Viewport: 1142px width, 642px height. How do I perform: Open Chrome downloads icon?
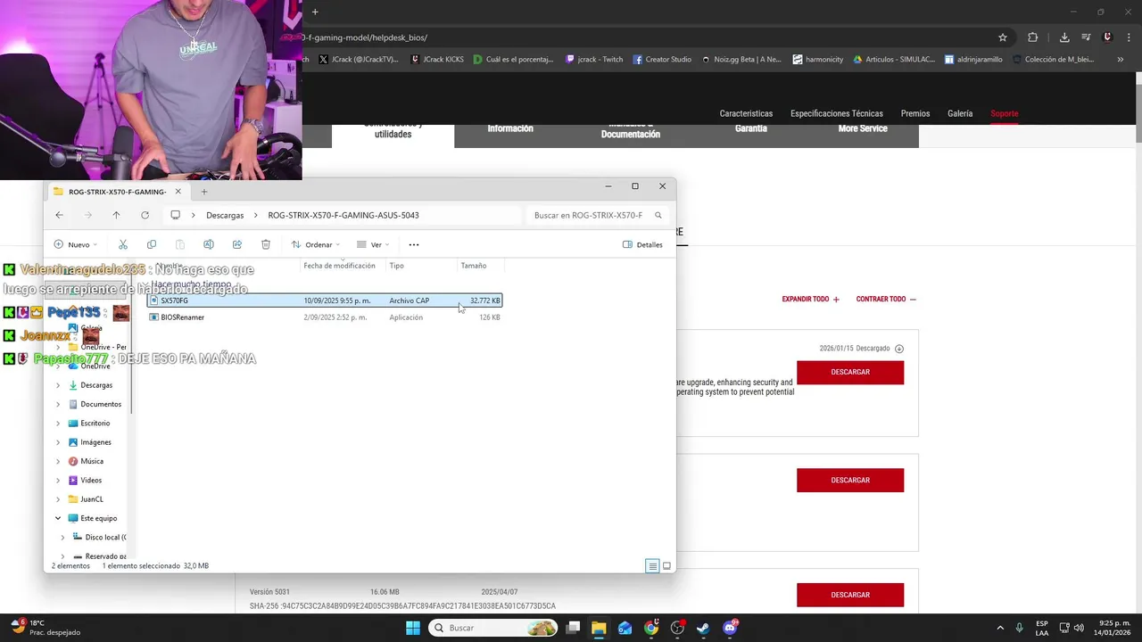point(1064,37)
